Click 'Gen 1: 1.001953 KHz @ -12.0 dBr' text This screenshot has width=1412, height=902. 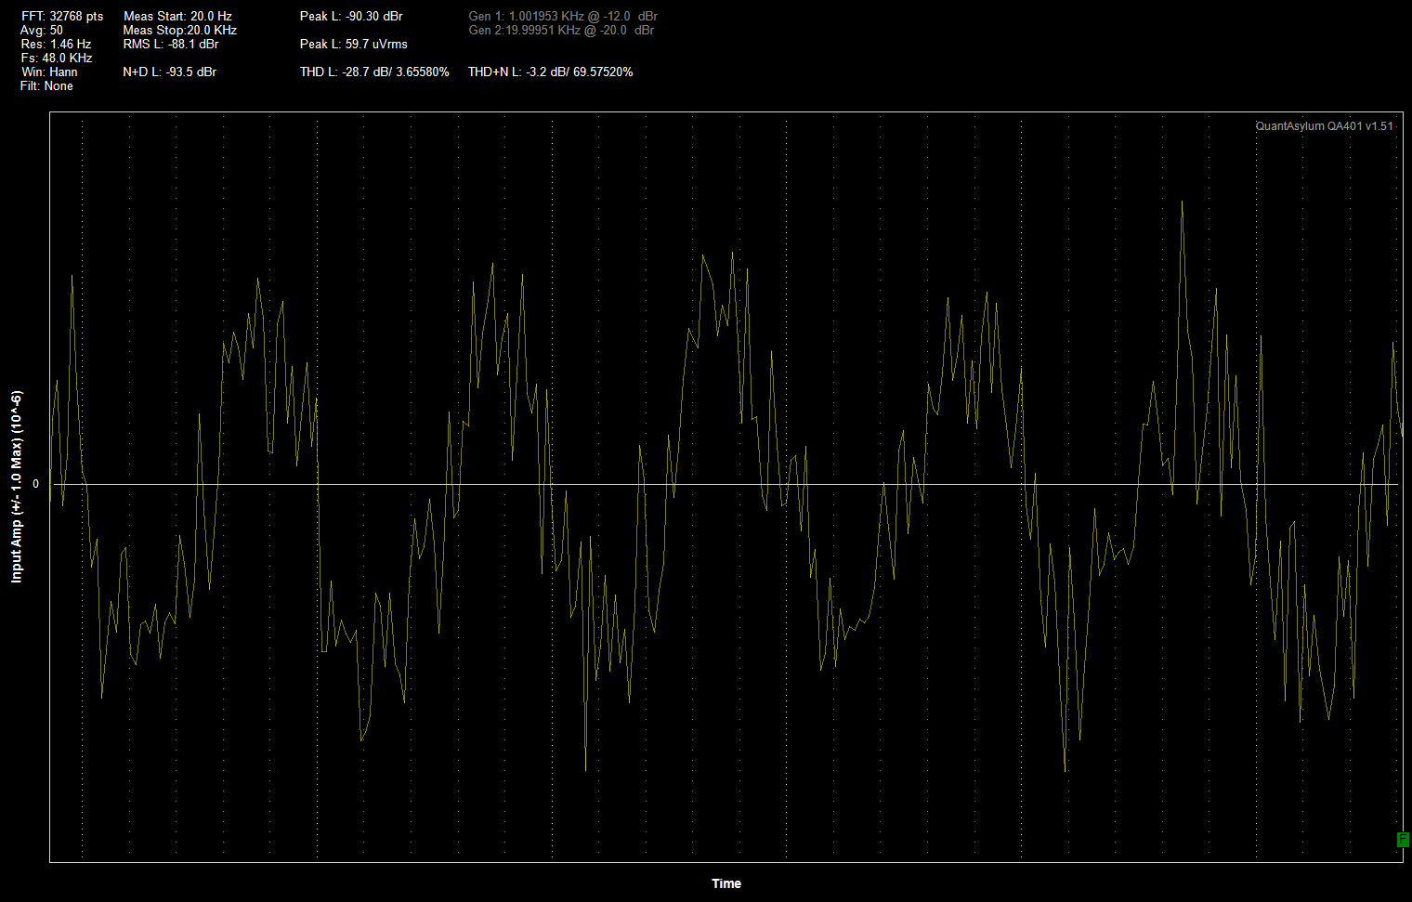click(563, 17)
